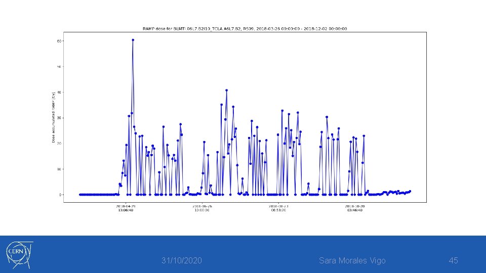Click the 2018-06-26 x-axis tick label
This screenshot has height=273, width=486.
[202, 208]
